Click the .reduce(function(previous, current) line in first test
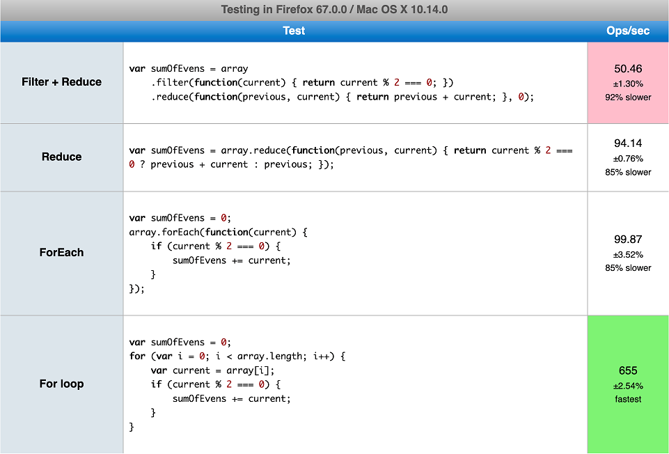The width and height of the screenshot is (669, 454). (342, 97)
